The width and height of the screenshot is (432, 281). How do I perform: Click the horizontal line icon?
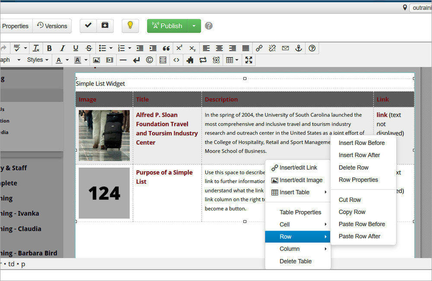[123, 60]
